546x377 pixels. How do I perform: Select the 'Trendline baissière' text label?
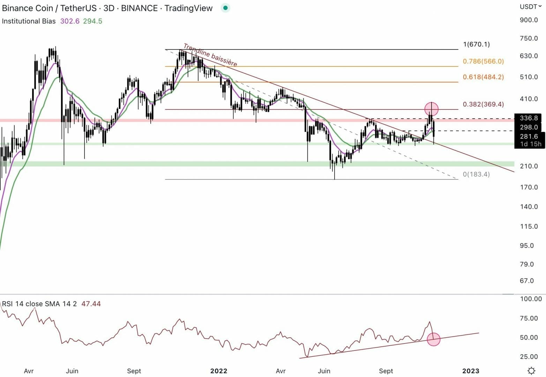point(210,55)
